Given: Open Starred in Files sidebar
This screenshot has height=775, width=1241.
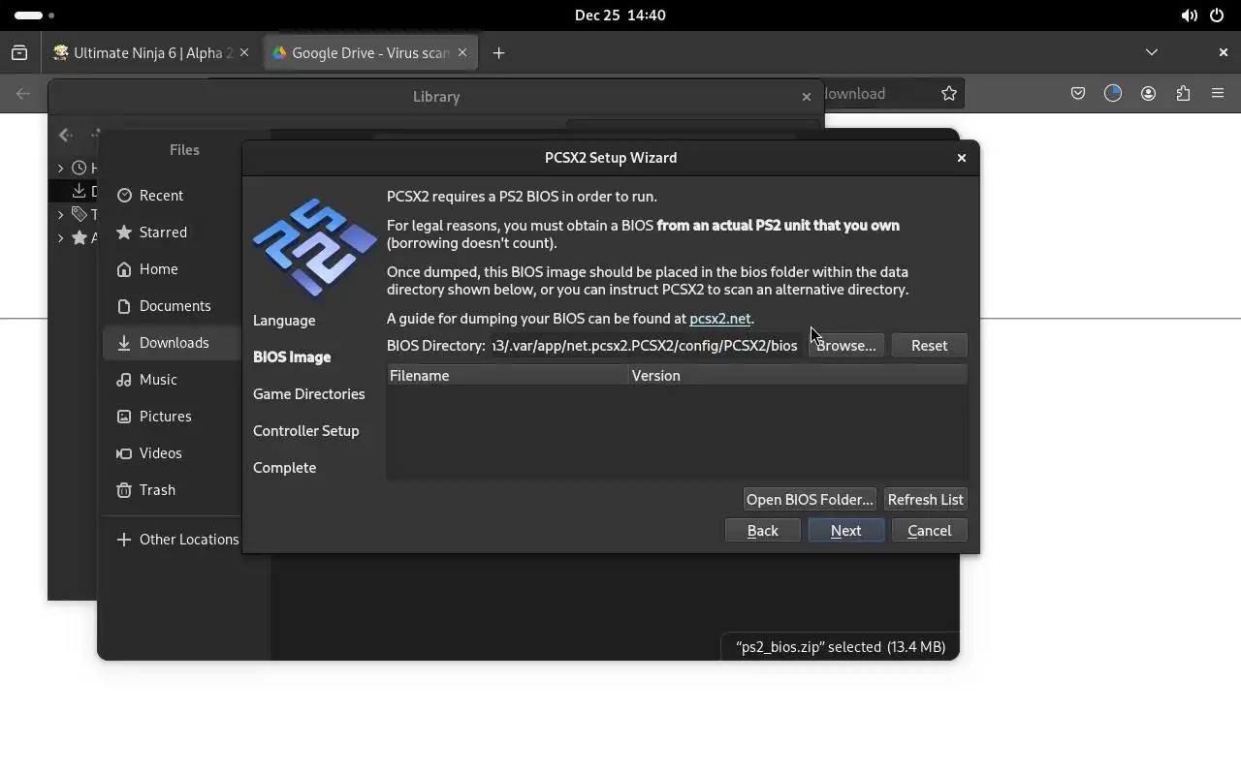Looking at the screenshot, I should pyautogui.click(x=173, y=232).
